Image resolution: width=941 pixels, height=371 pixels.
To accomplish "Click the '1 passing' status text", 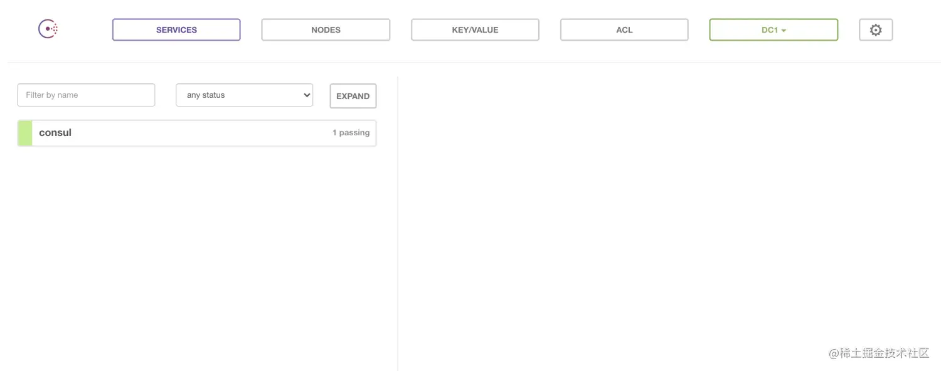I will click(351, 133).
